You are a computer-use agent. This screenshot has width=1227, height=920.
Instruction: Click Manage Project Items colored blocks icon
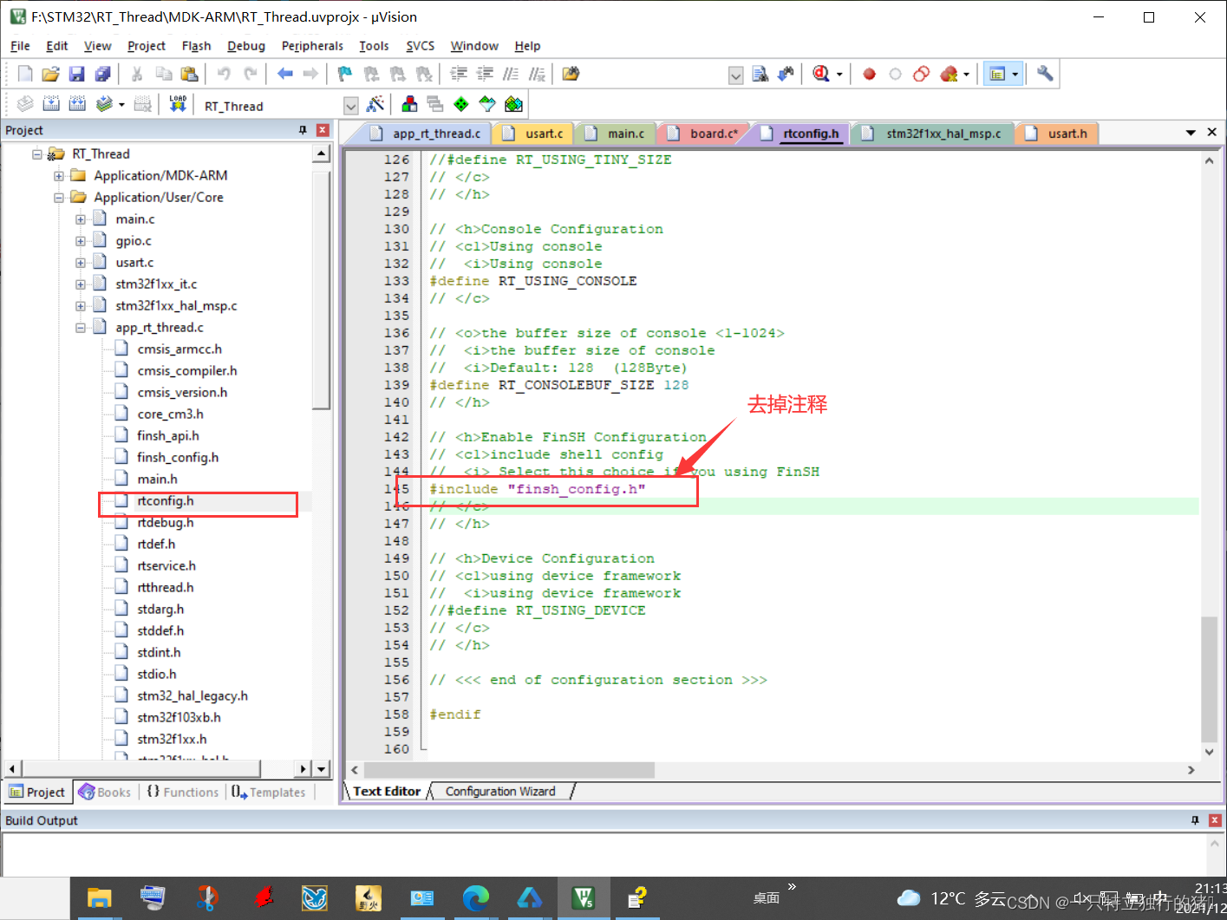409,105
